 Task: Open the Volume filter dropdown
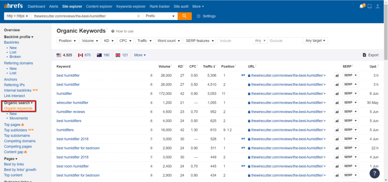pyautogui.click(x=90, y=41)
